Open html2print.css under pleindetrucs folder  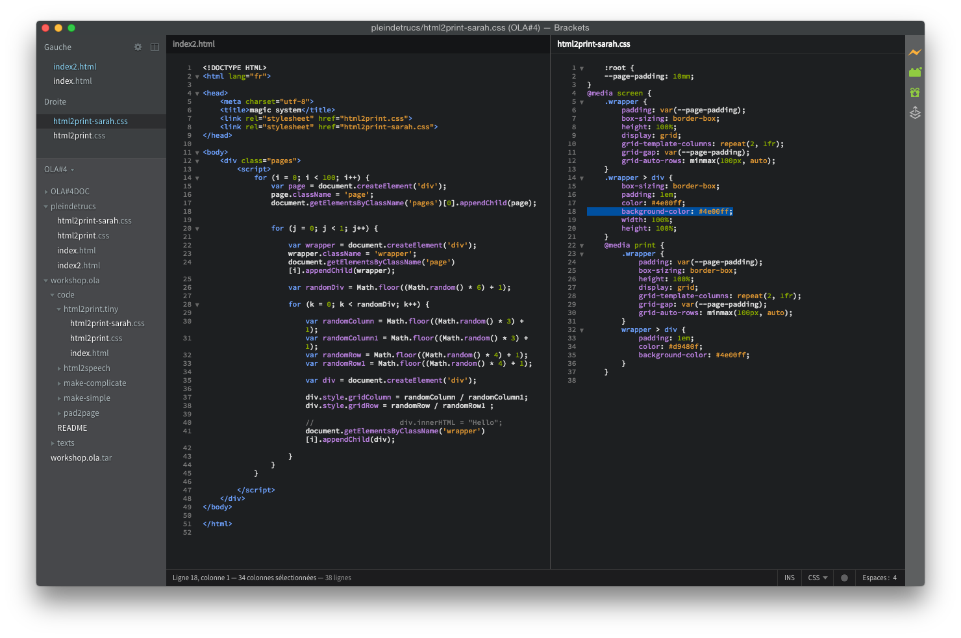pos(83,236)
